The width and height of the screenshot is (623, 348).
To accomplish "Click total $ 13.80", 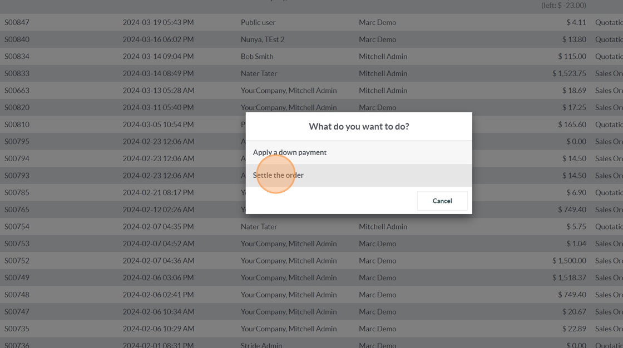I will [x=574, y=39].
